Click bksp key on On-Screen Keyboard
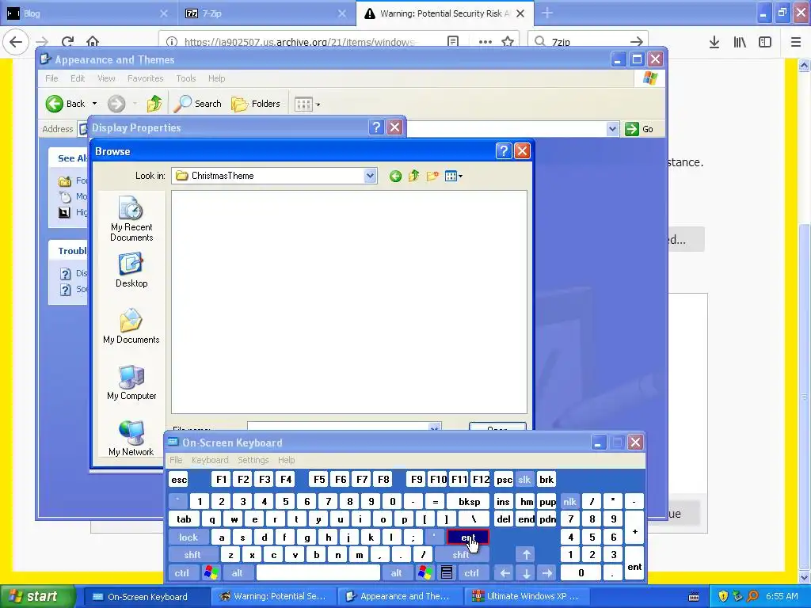Image resolution: width=811 pixels, height=608 pixels. point(469,501)
